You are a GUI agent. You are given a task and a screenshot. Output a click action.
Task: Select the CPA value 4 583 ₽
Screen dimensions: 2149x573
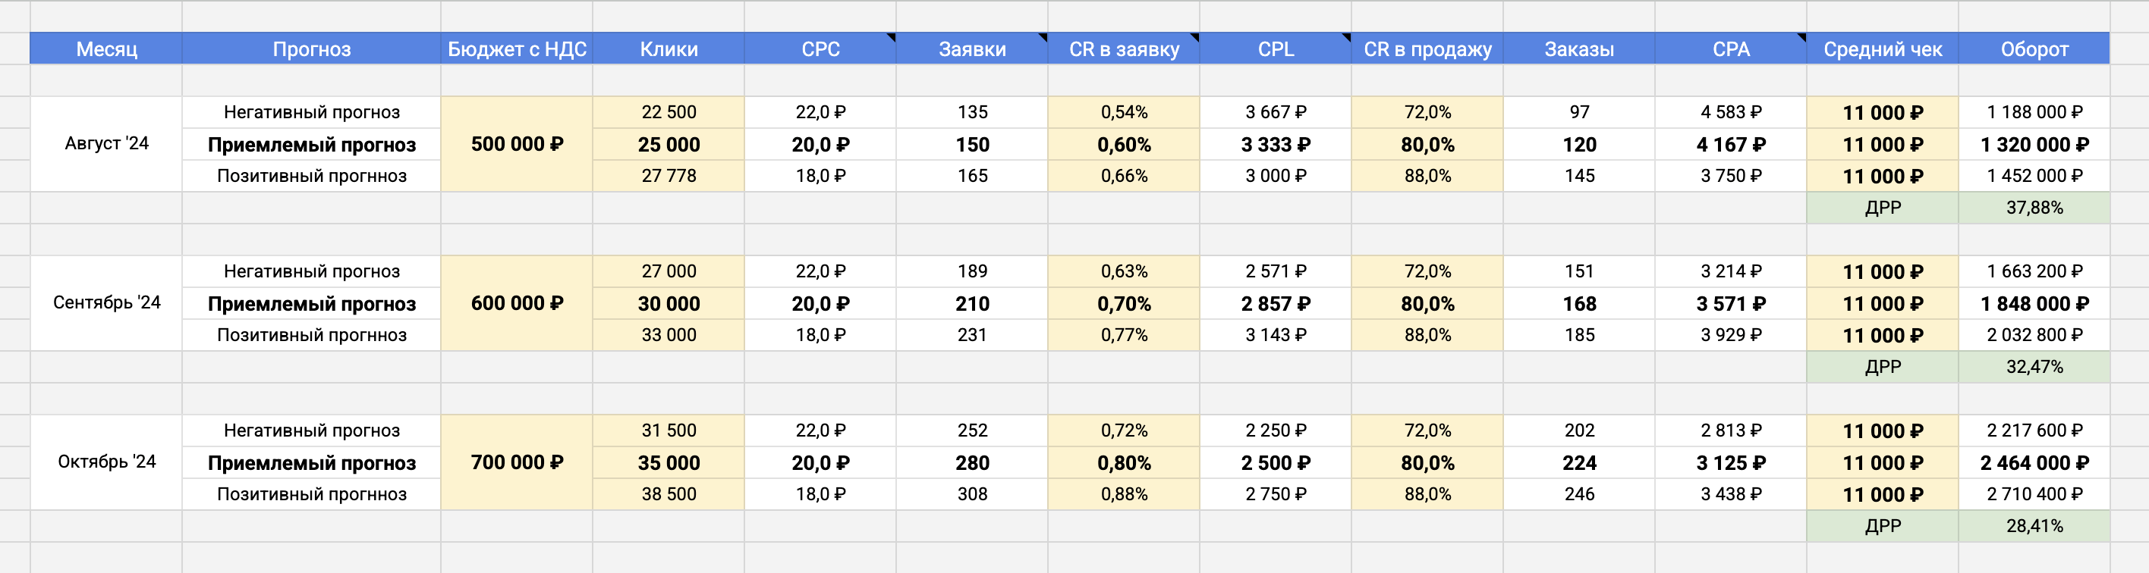(x=1731, y=111)
